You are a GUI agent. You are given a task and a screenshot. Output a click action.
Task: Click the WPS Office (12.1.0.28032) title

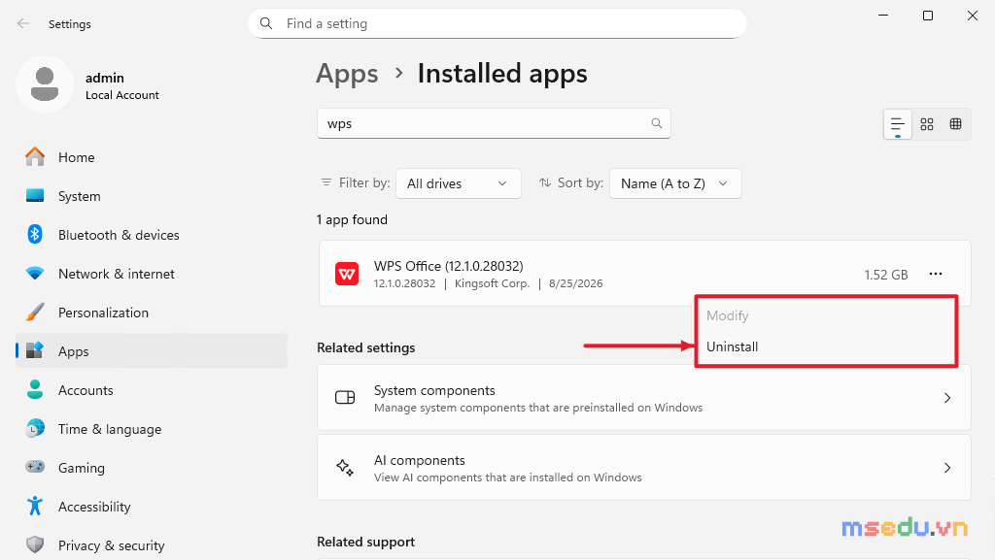tap(449, 266)
